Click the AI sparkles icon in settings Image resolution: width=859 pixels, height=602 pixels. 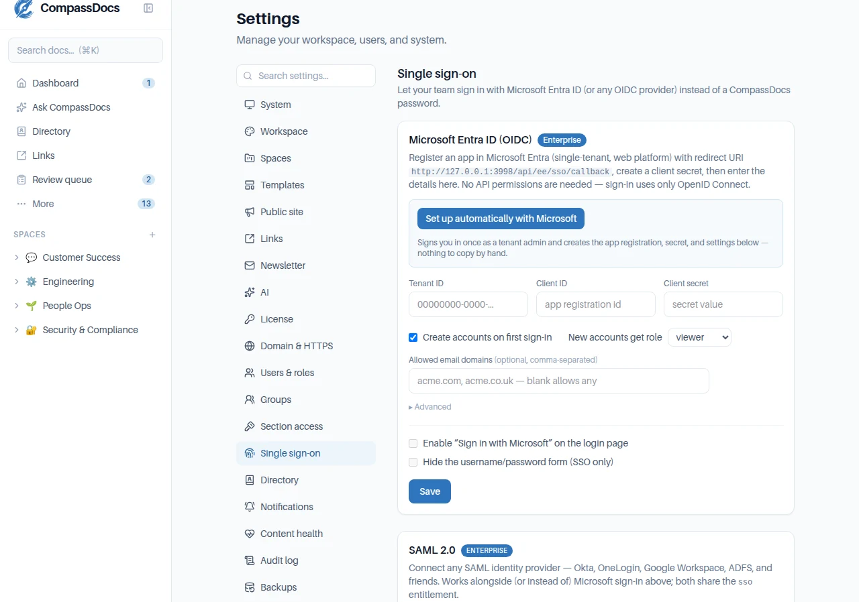[250, 292]
